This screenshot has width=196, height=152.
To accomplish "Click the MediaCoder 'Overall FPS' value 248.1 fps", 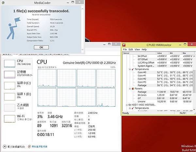I will click(54, 30).
